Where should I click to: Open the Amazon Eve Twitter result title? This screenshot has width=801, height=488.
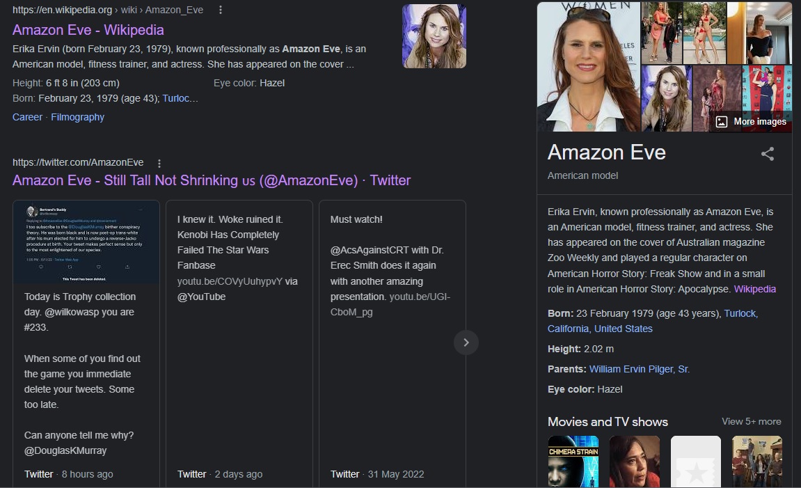click(x=212, y=180)
